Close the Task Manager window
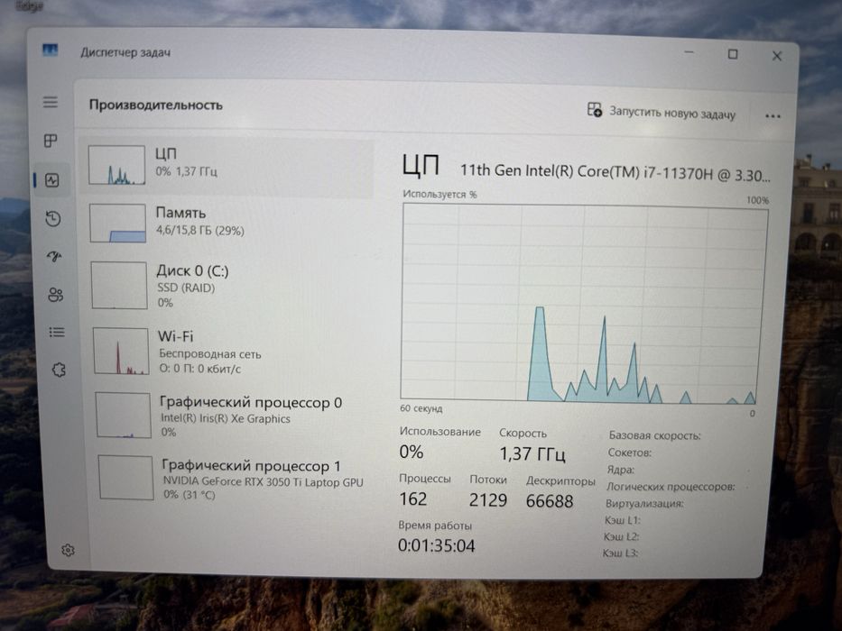This screenshot has width=842, height=631. 776,56
